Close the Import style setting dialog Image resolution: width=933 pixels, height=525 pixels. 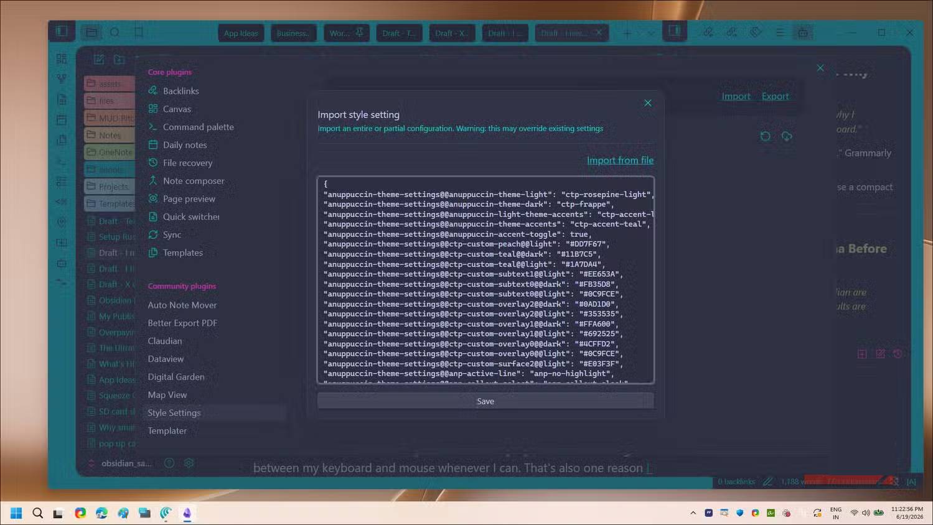(648, 103)
